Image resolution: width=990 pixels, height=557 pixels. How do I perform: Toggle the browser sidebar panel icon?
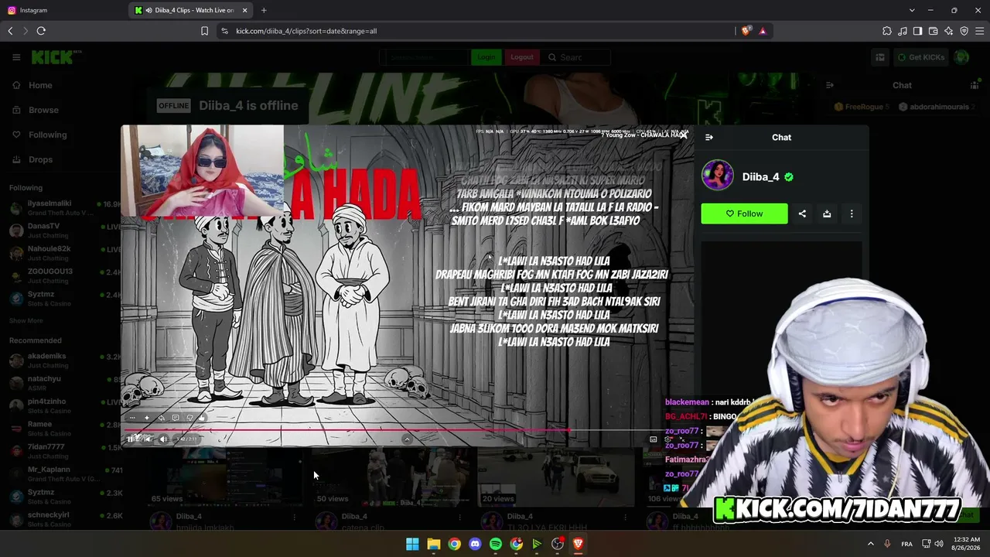pyautogui.click(x=917, y=31)
